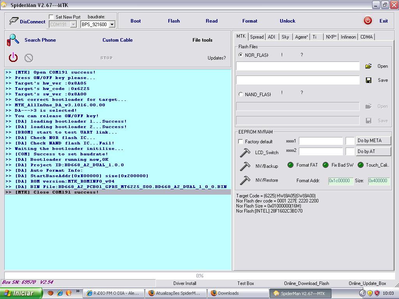Click the green Format FAT indicator
This screenshot has height=299, width=399.
coord(290,165)
